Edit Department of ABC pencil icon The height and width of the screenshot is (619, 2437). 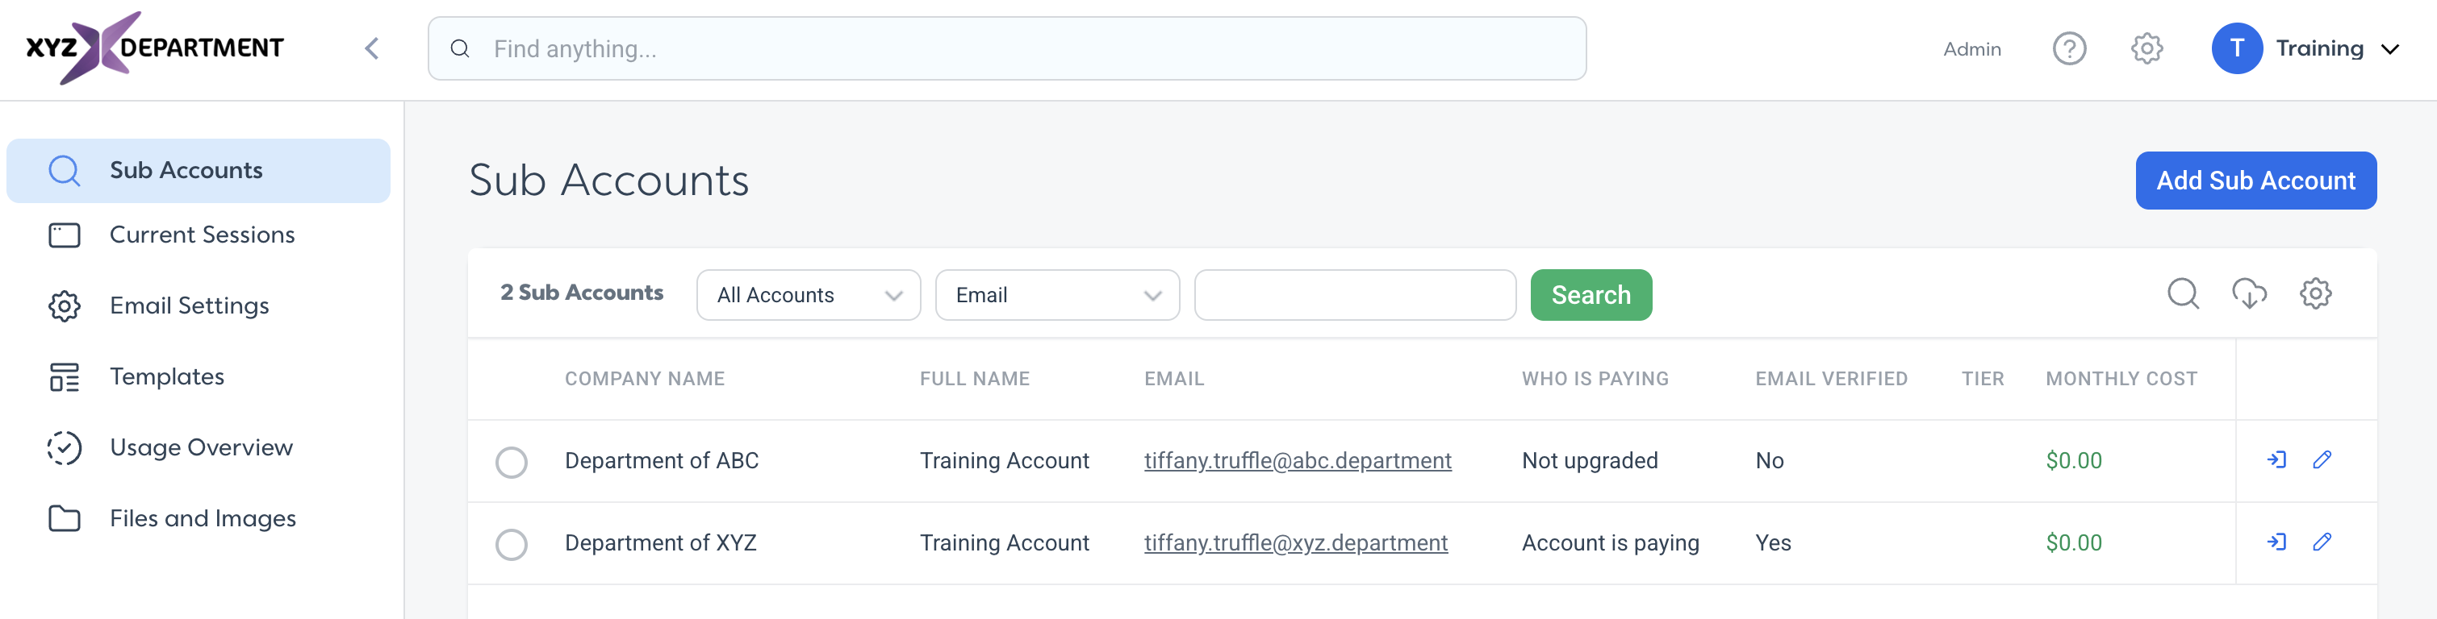(2322, 460)
